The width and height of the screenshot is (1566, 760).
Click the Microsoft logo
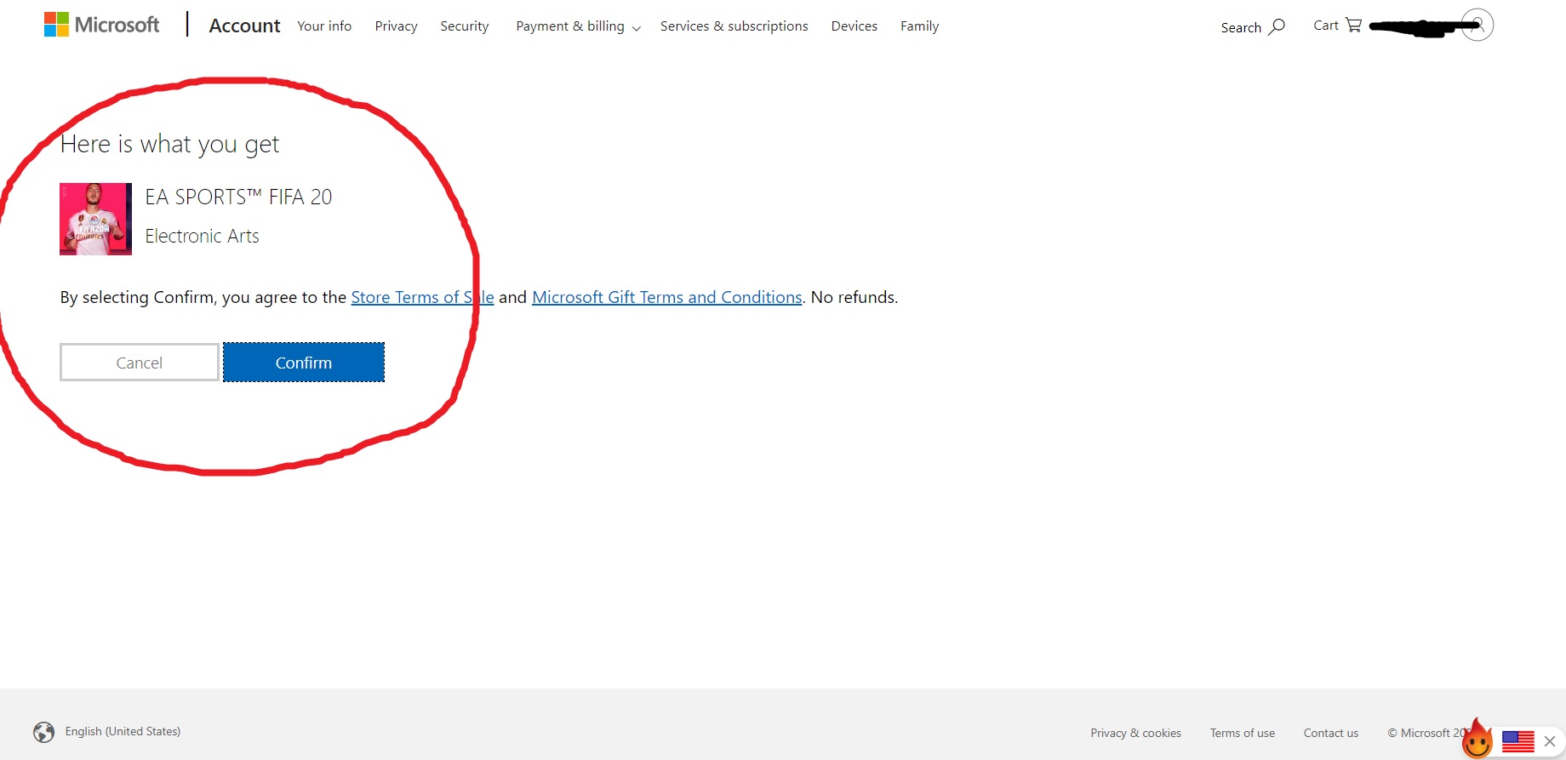pyautogui.click(x=101, y=25)
